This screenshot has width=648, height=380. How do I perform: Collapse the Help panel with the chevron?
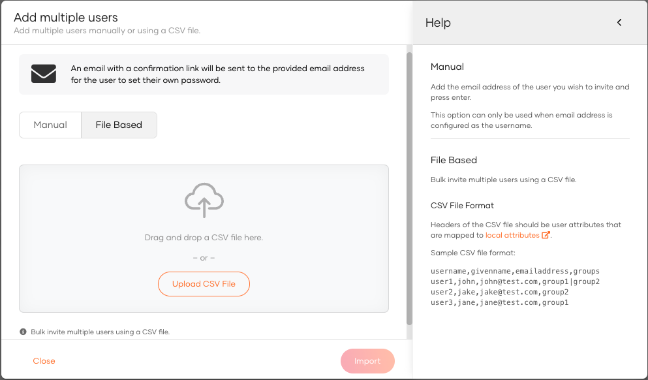pos(619,22)
